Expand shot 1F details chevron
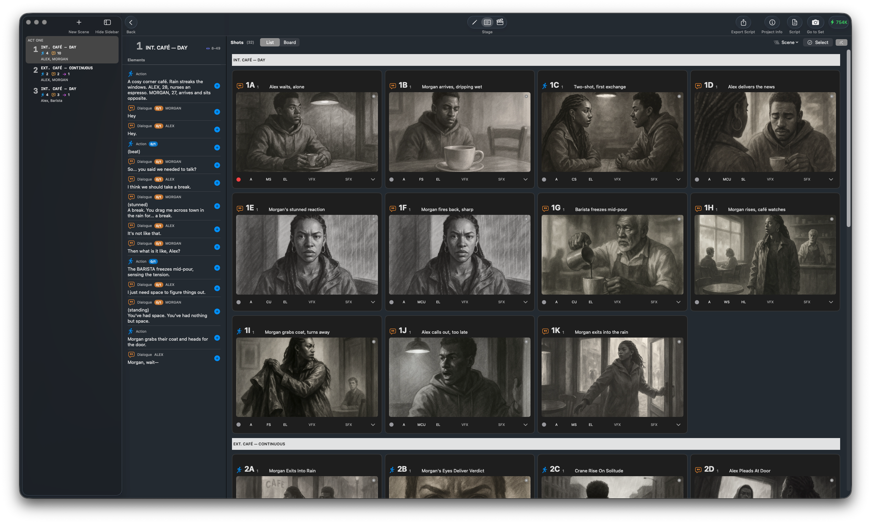The height and width of the screenshot is (524, 871). (525, 302)
